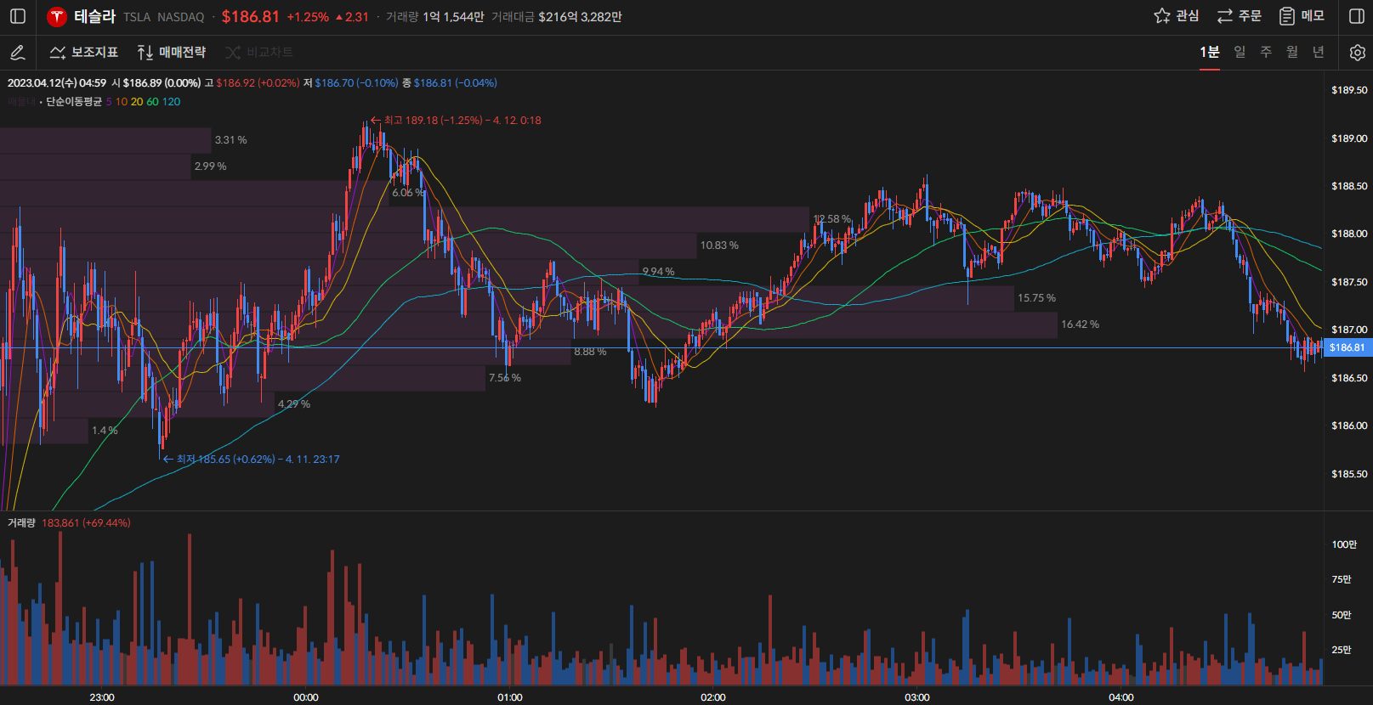
Task: Open the 메모 memo panel
Action: point(1302,16)
